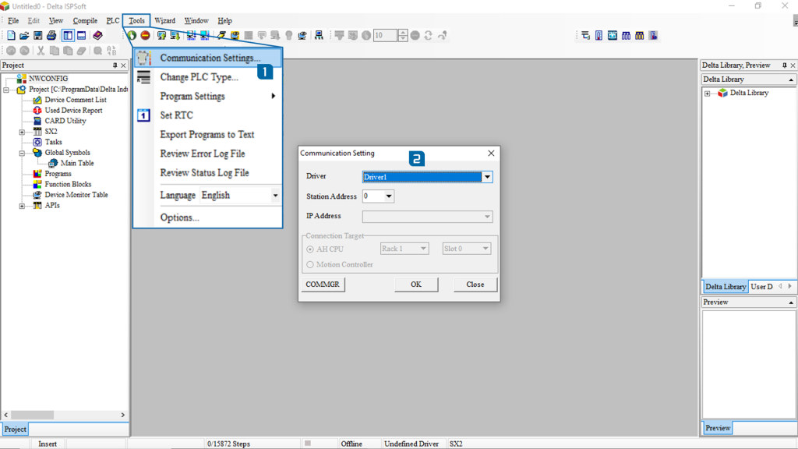
Task: Open the Window menu
Action: (196, 21)
